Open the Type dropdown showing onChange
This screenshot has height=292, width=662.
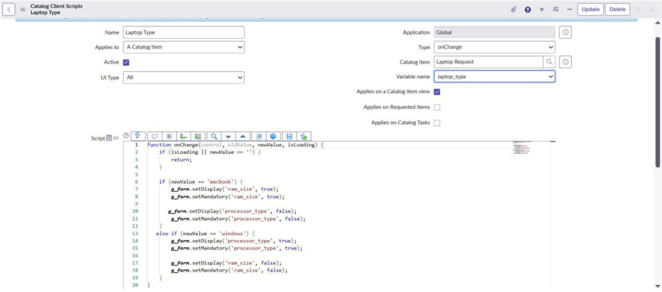coord(494,47)
